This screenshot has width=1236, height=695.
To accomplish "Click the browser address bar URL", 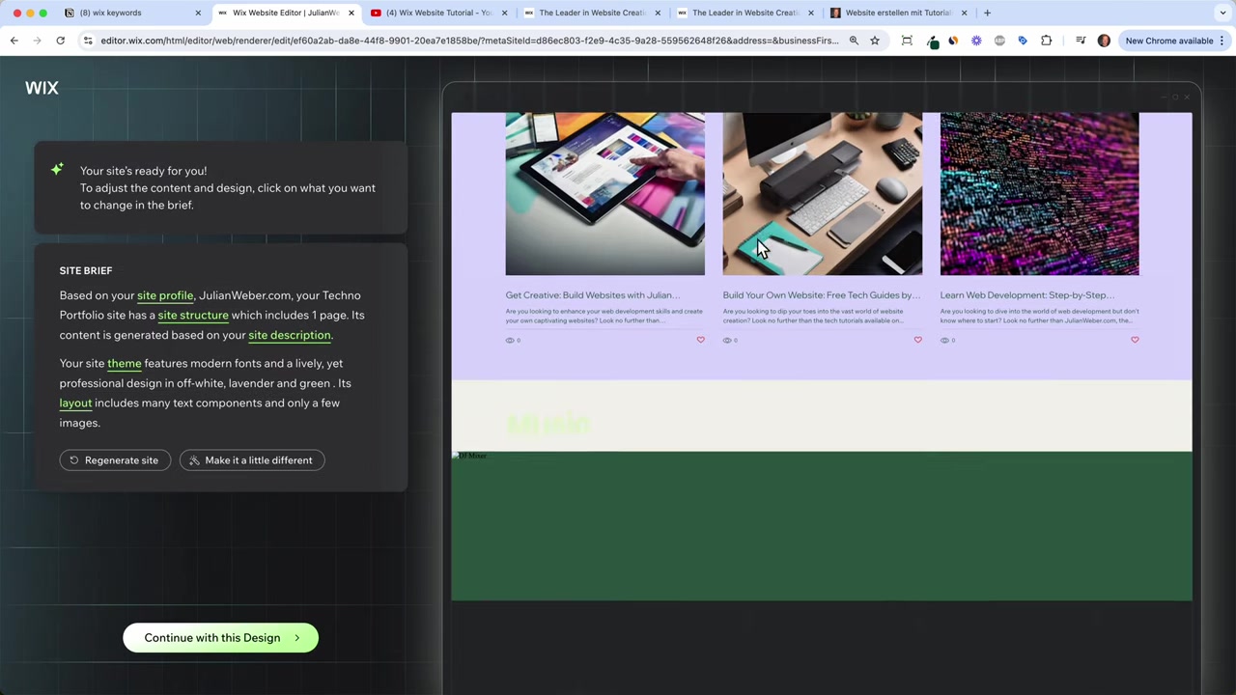I will coord(469,41).
